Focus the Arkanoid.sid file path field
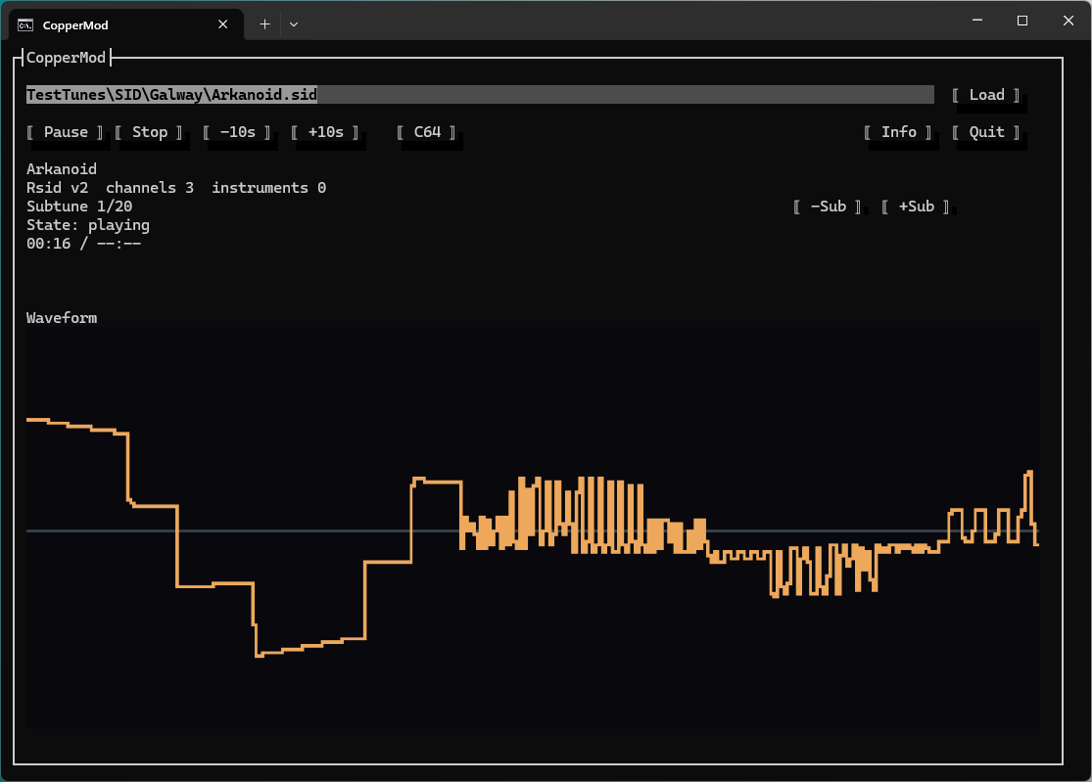Screen dimensions: 1092x782 [x=480, y=95]
